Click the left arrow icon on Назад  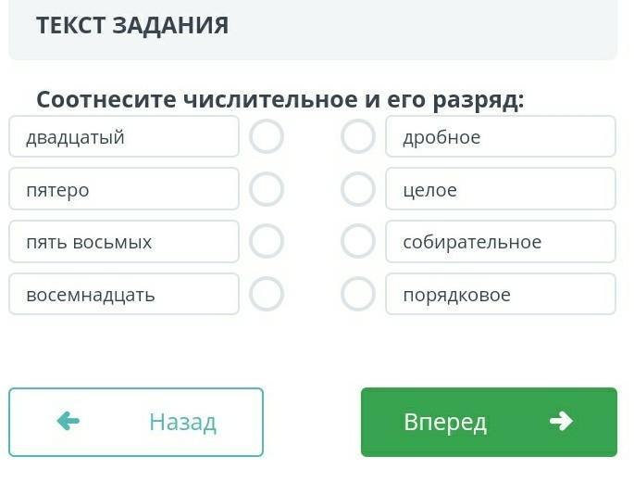click(x=68, y=422)
